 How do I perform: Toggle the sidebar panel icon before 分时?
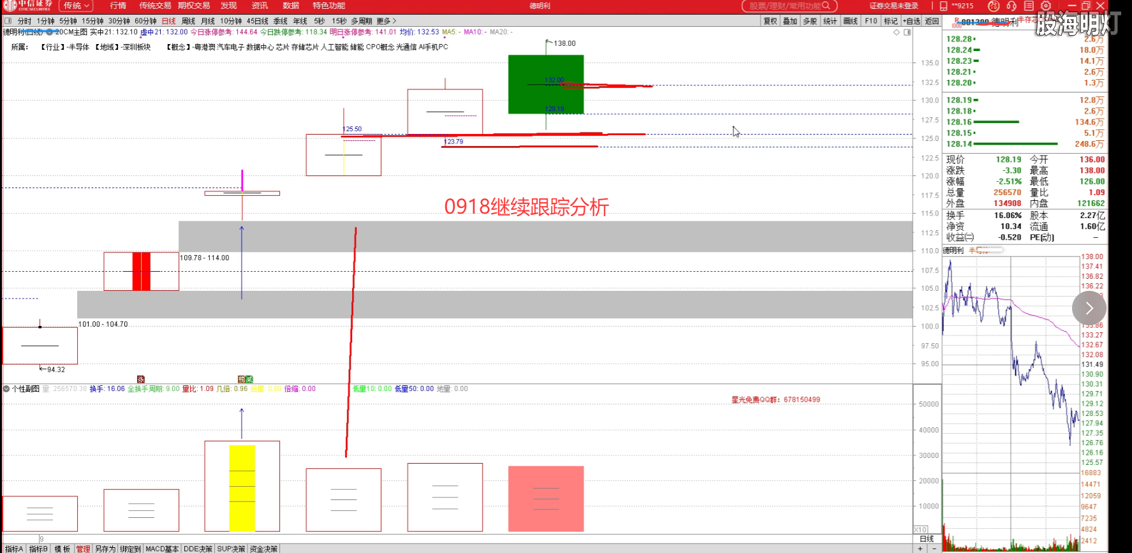point(8,21)
